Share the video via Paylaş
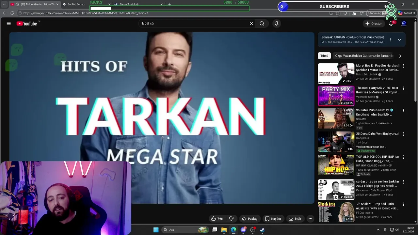418x235 pixels. point(249,219)
